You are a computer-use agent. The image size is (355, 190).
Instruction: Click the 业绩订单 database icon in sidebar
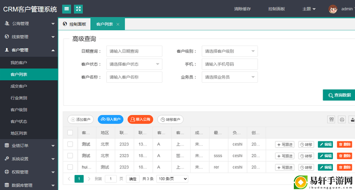point(7,146)
